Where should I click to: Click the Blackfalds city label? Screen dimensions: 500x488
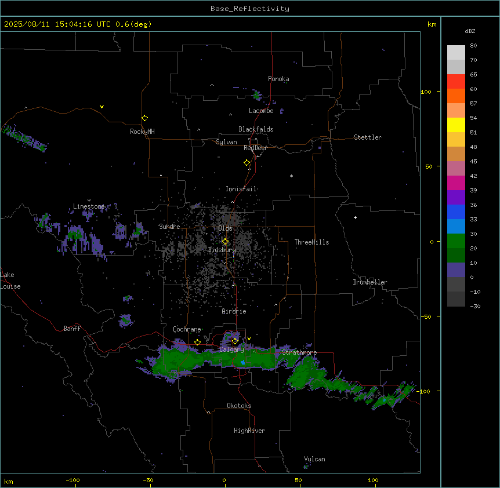(256, 129)
